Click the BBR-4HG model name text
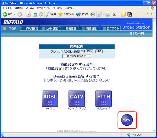Screen dimensions: 157x138 pos(137,34)
